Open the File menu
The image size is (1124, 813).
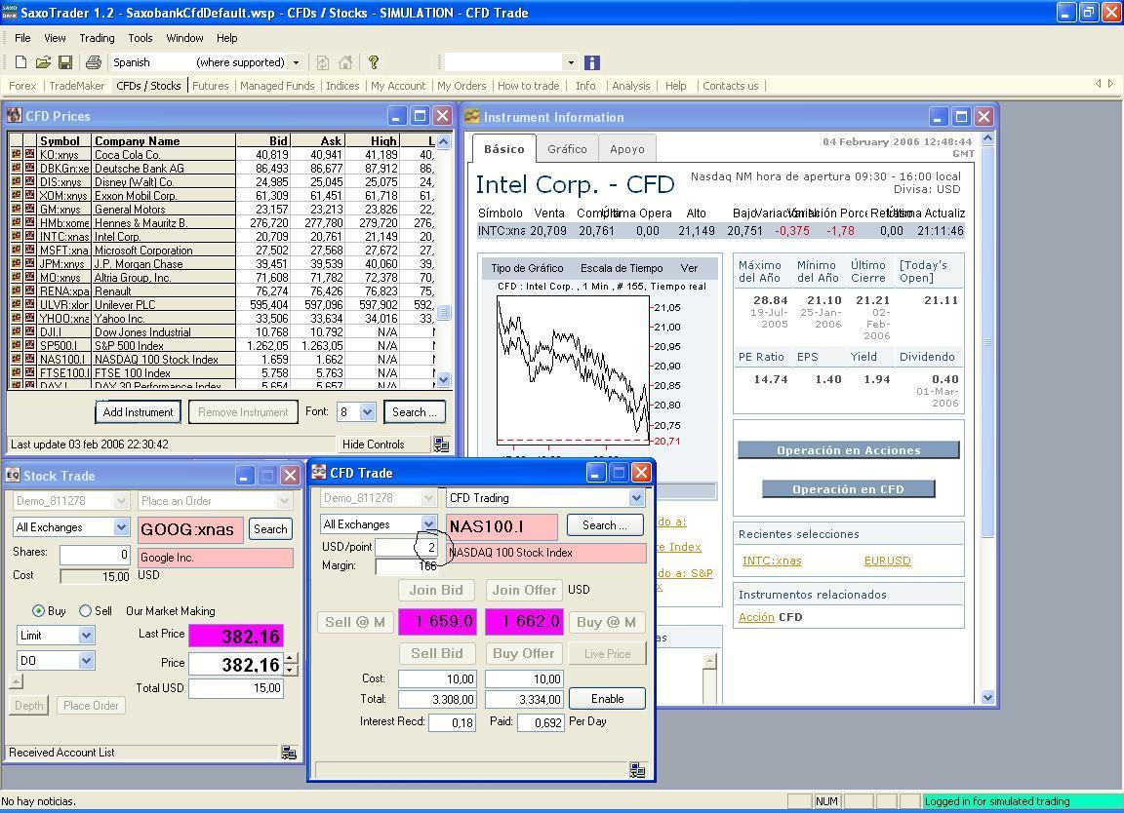pos(22,38)
